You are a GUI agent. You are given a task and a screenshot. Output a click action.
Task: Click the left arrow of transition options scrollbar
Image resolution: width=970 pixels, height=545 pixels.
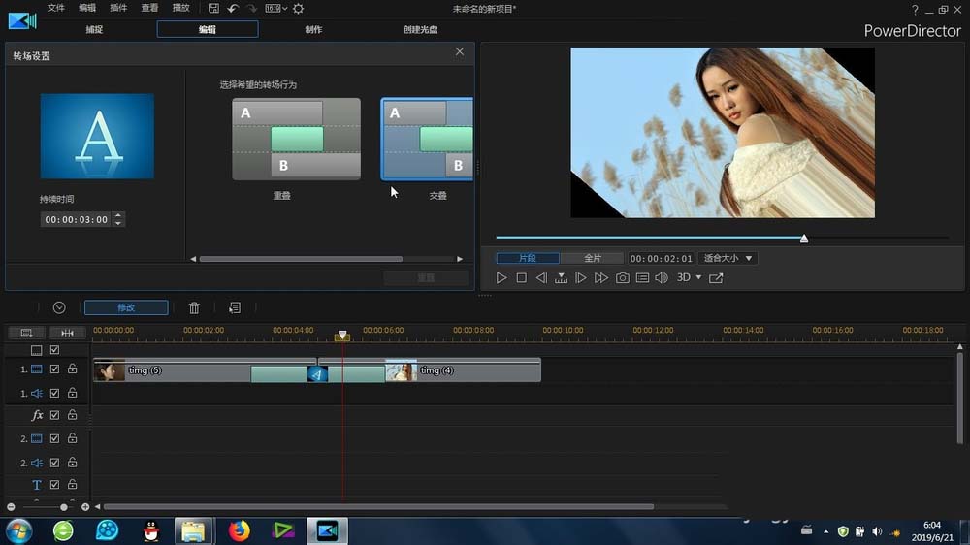(x=193, y=259)
